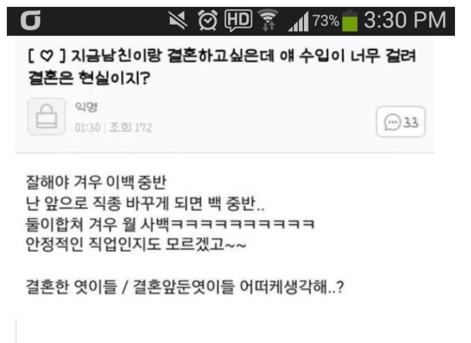The image size is (471, 343).
Task: Tap the line 둘이합쳐 겨우 월 사백
Action: (171, 225)
